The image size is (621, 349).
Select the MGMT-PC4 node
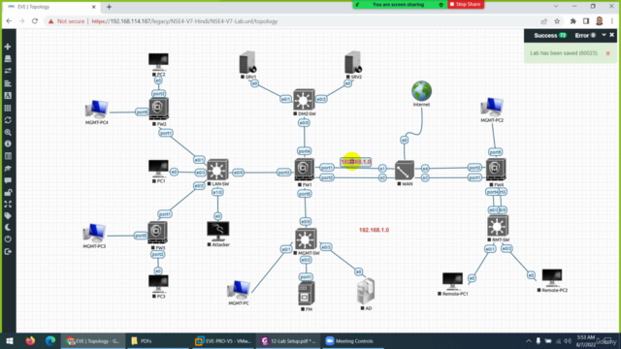click(97, 110)
